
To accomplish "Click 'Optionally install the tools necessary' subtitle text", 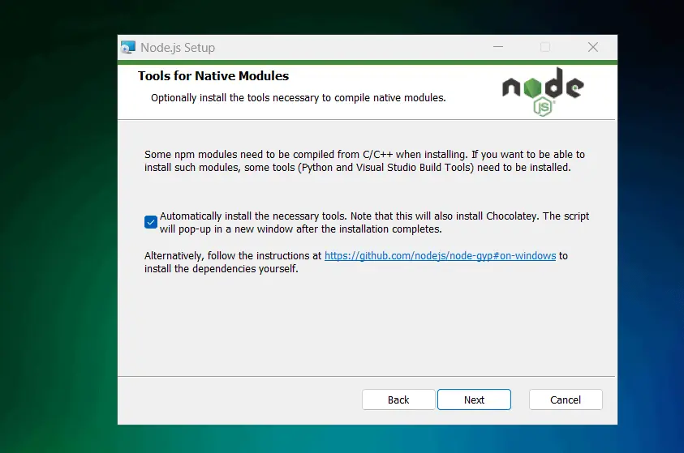I will [299, 98].
